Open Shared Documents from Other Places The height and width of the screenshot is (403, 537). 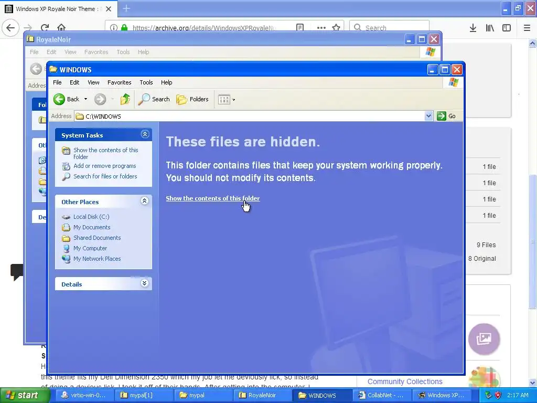[97, 238]
